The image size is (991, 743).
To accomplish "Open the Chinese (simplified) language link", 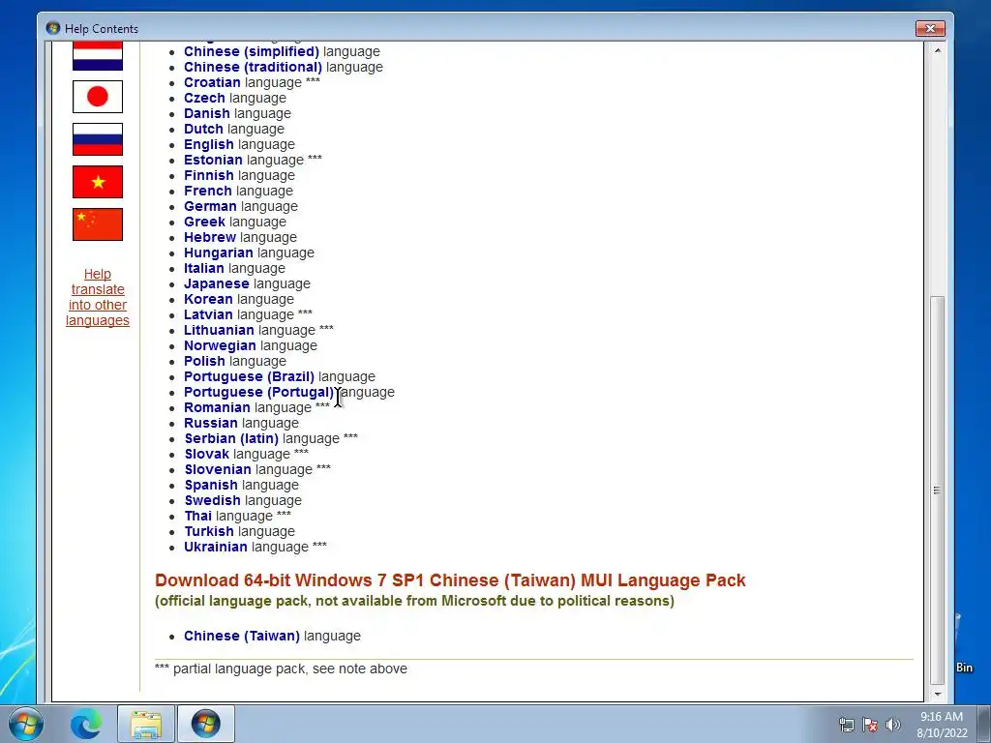I will 252,51.
